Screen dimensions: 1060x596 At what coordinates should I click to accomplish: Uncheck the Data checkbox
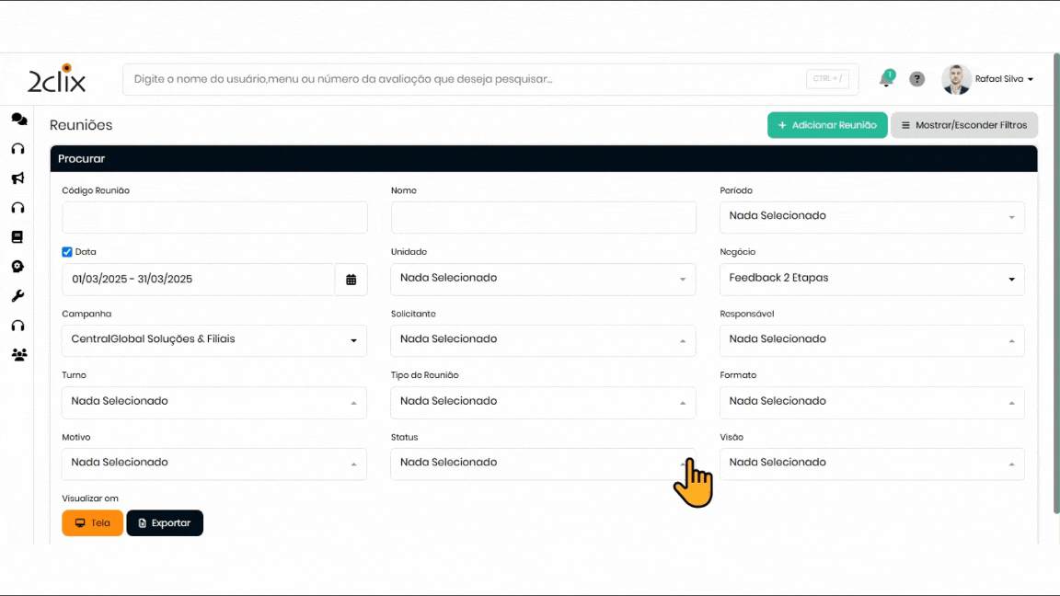coord(67,252)
